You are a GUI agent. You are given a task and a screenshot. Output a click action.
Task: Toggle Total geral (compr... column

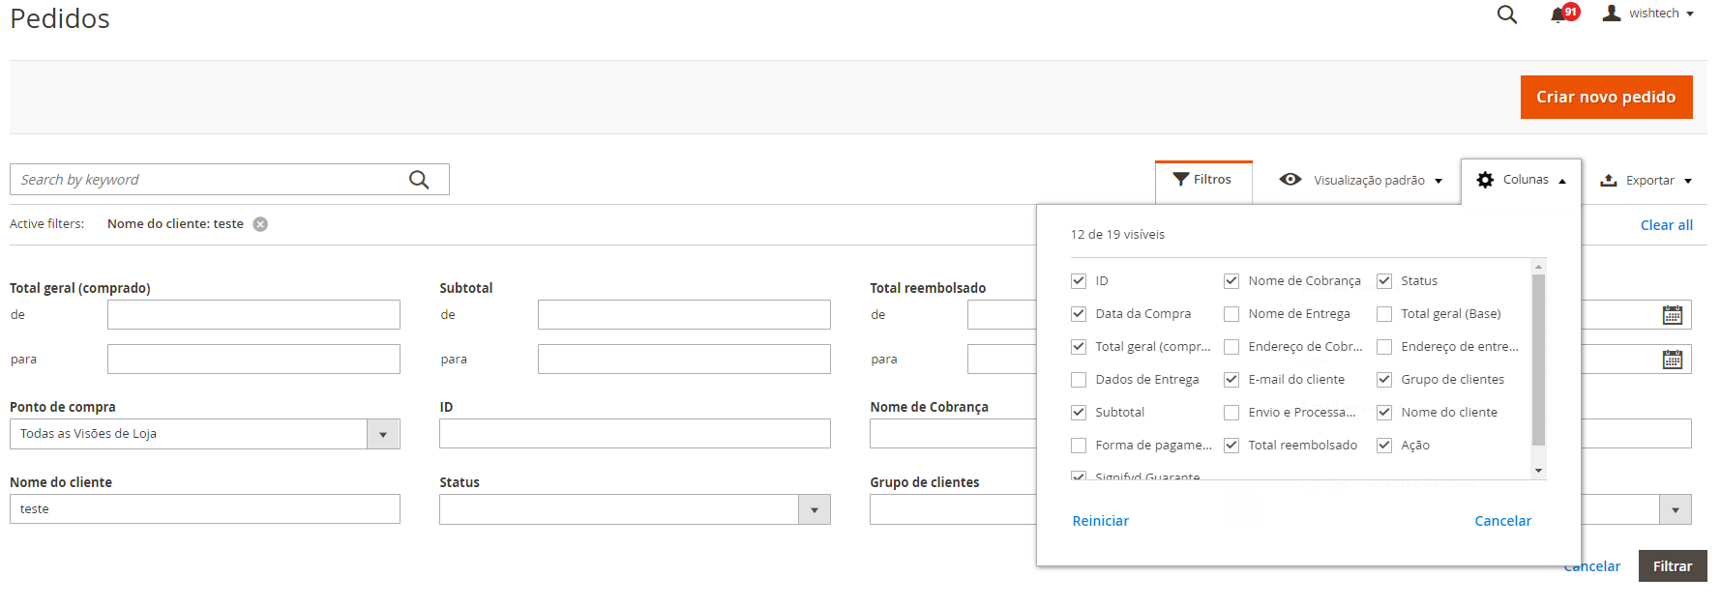pyautogui.click(x=1079, y=347)
